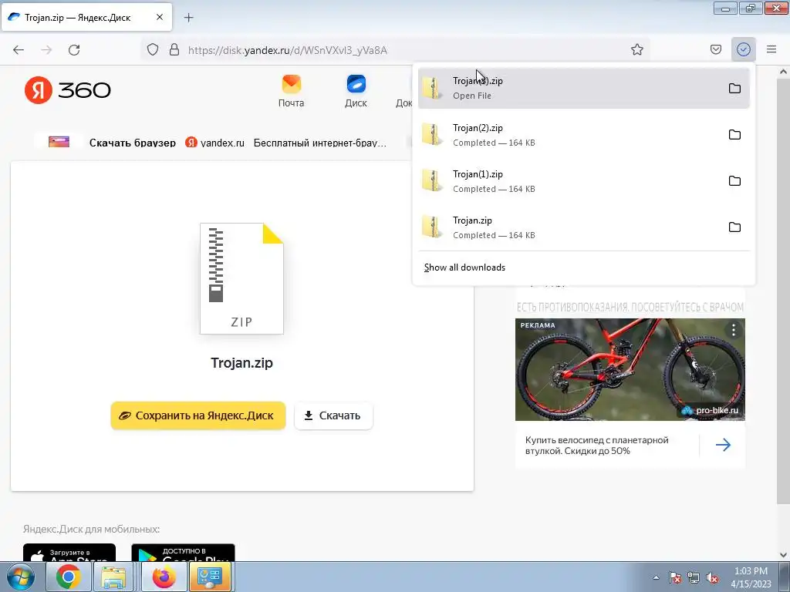Click the App Store download badge

click(69, 552)
